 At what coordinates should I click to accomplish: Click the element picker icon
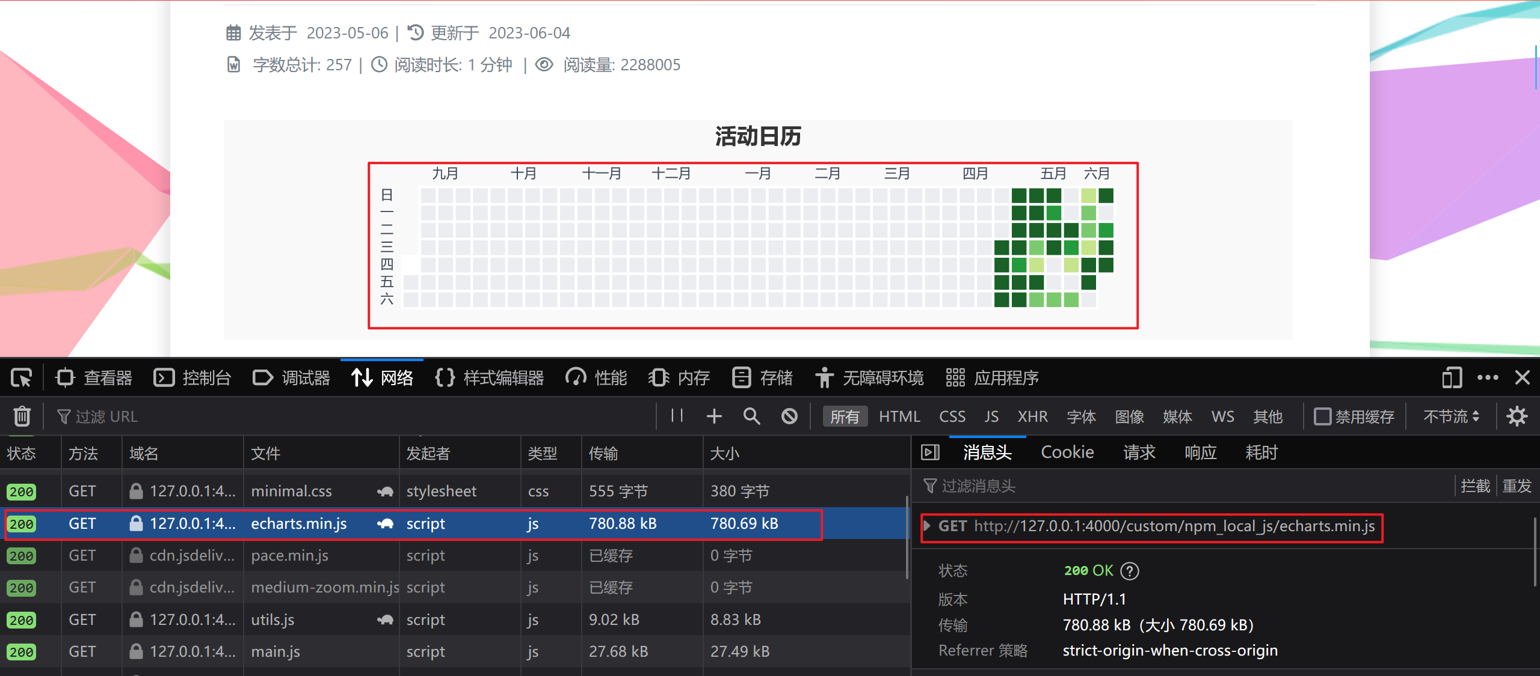[x=22, y=378]
